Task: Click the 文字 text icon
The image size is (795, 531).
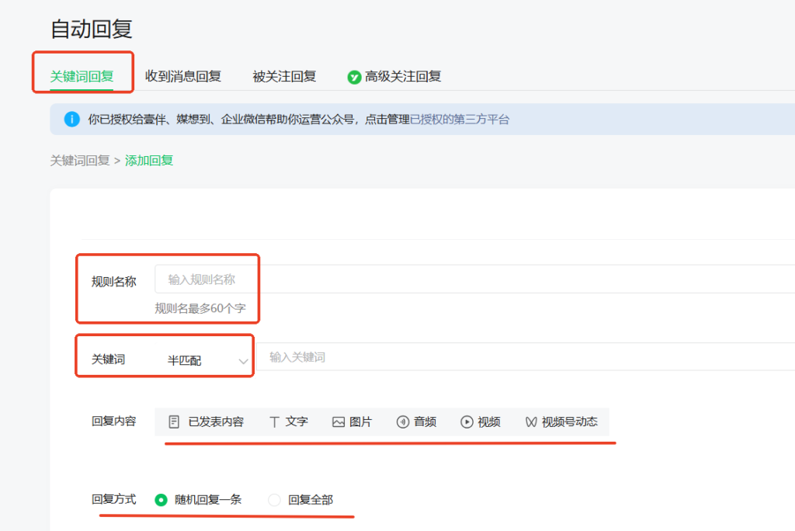Action: coord(274,422)
